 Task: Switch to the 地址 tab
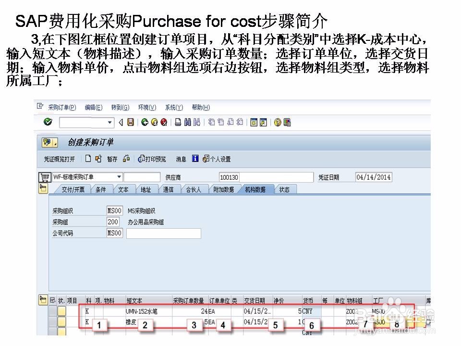tap(146, 189)
